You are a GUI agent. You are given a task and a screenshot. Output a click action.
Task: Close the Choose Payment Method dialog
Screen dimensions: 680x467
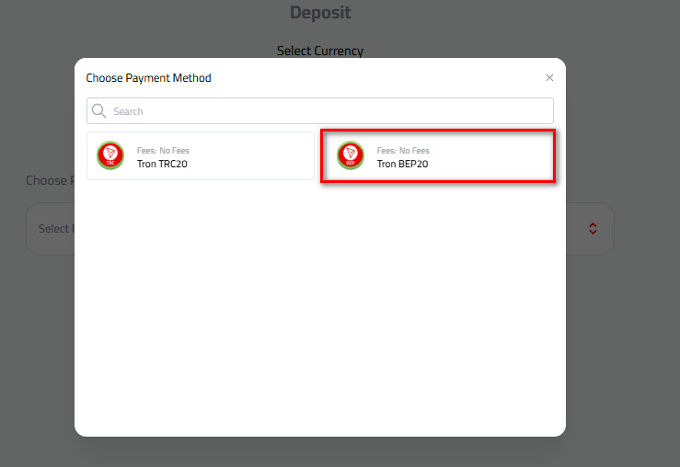point(549,77)
